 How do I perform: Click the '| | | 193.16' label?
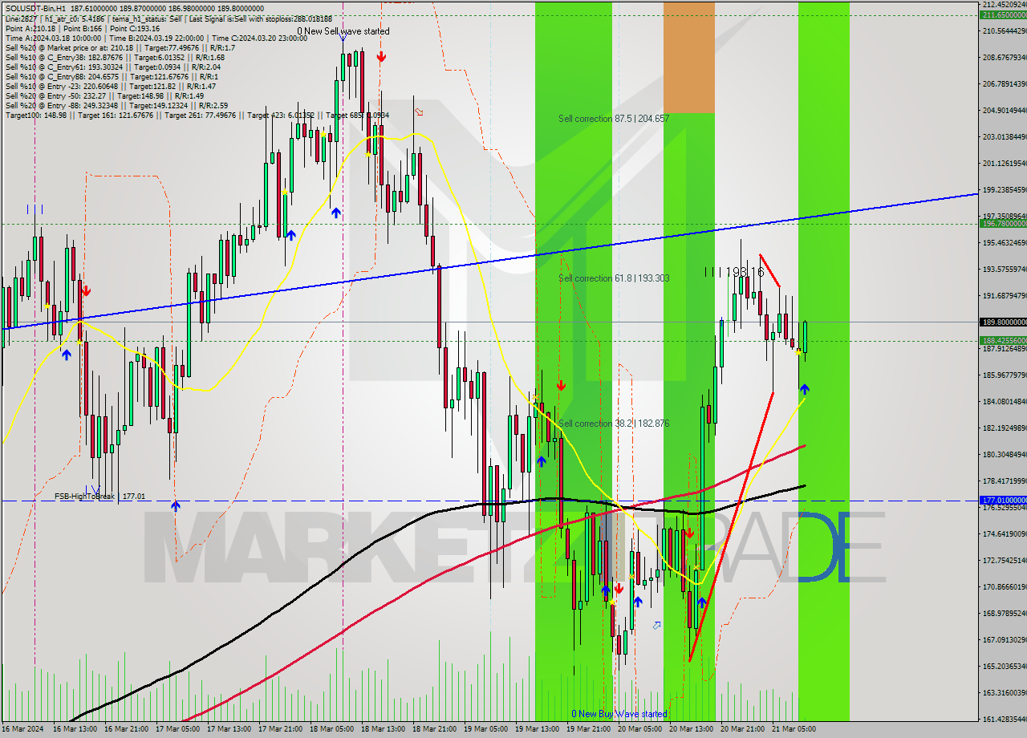point(734,273)
